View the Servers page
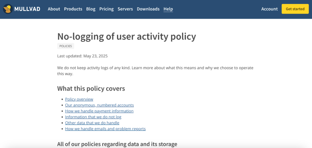Image resolution: width=312 pixels, height=148 pixels. coord(125,9)
